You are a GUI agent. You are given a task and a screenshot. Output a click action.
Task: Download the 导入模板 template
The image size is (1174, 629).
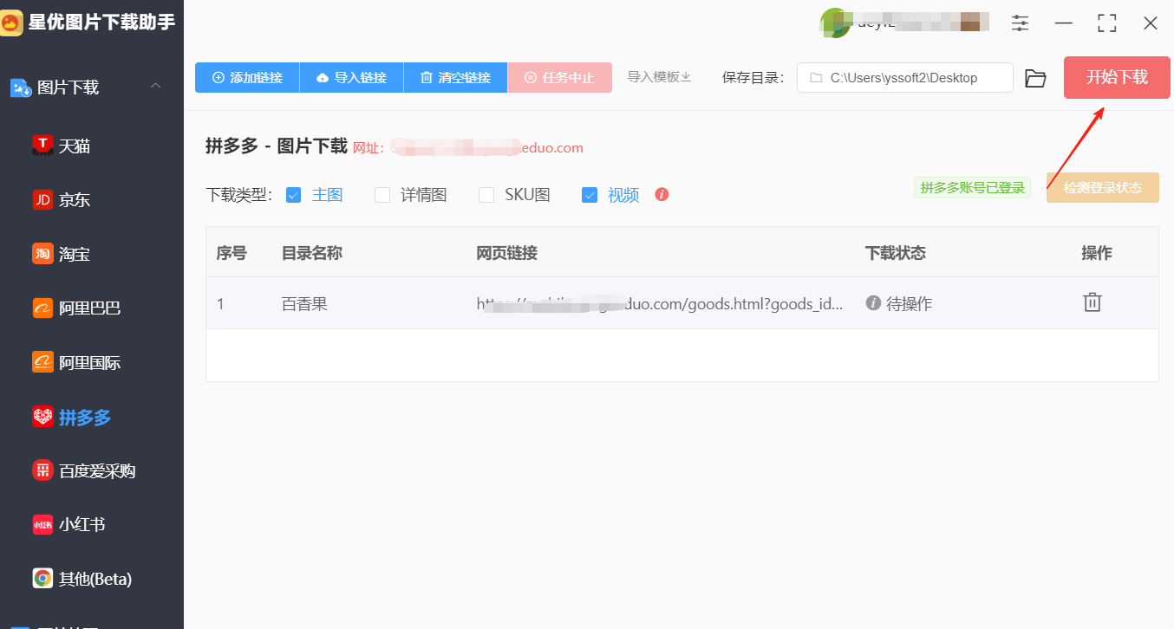tap(659, 76)
